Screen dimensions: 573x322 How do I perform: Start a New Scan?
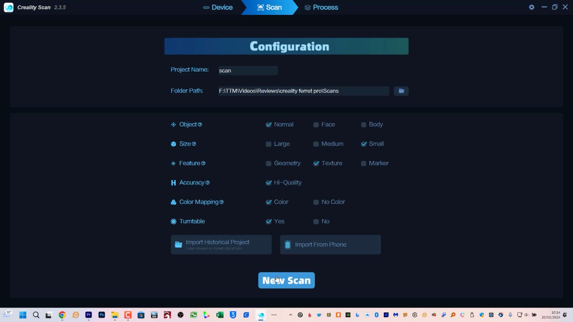coord(286,280)
